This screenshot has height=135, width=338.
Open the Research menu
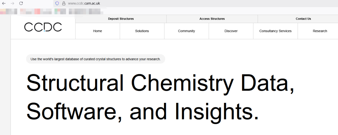click(x=320, y=31)
